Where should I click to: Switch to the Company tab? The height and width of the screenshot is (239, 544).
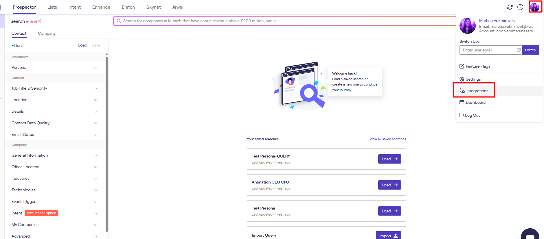(x=47, y=33)
